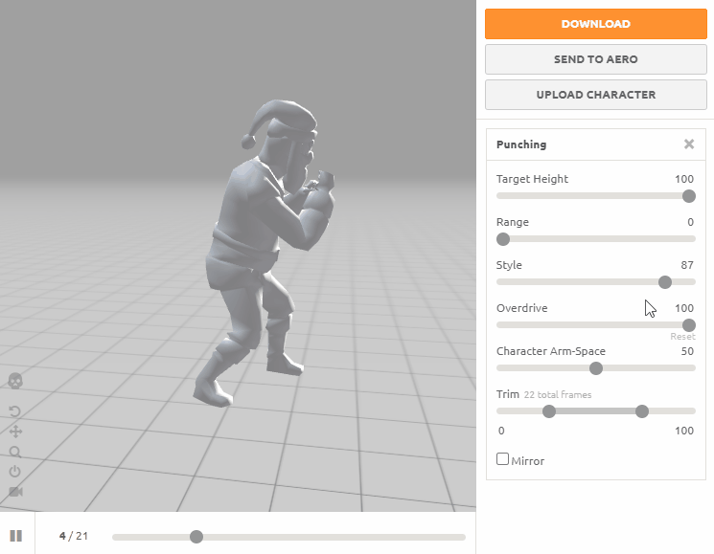714x554 pixels.
Task: Click the rotate view icon
Action: click(x=15, y=412)
